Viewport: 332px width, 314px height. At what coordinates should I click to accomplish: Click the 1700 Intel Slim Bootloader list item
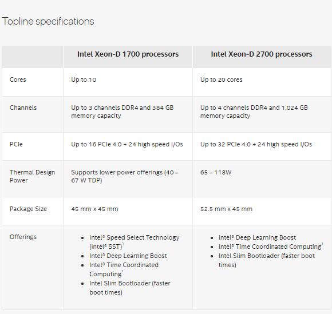130,288
